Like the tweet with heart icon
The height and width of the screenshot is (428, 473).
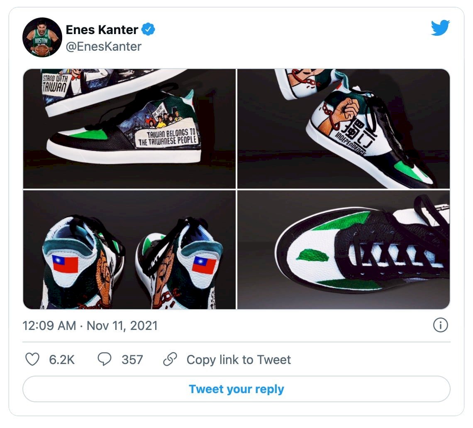click(x=32, y=359)
